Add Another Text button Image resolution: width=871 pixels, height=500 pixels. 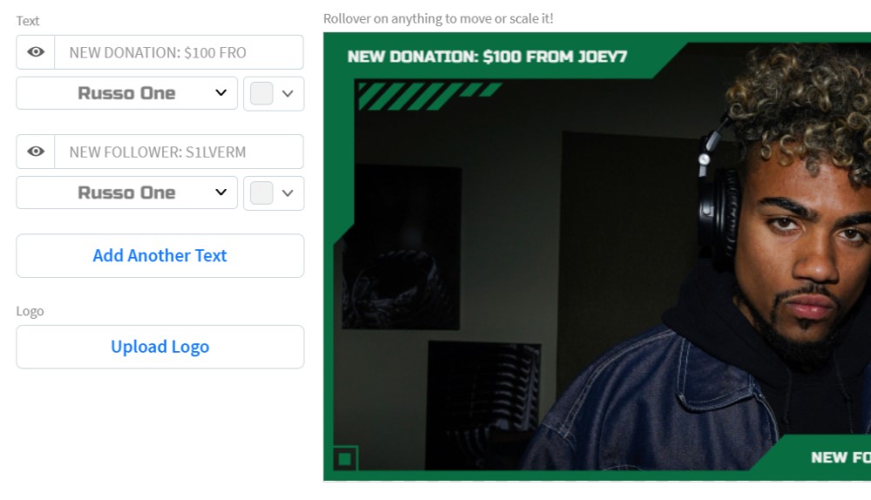160,255
